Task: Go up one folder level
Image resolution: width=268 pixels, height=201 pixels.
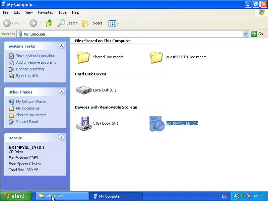Action: click(x=49, y=23)
